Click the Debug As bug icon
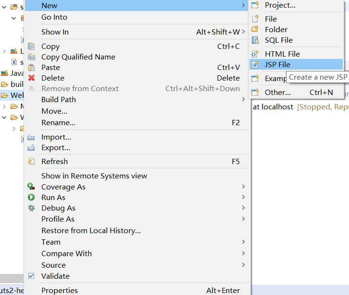The width and height of the screenshot is (349, 295). point(31,208)
